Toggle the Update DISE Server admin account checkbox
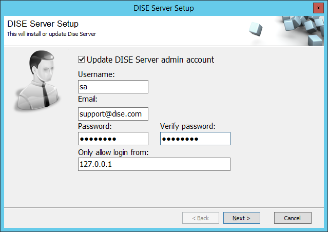328x232 pixels. click(x=82, y=60)
